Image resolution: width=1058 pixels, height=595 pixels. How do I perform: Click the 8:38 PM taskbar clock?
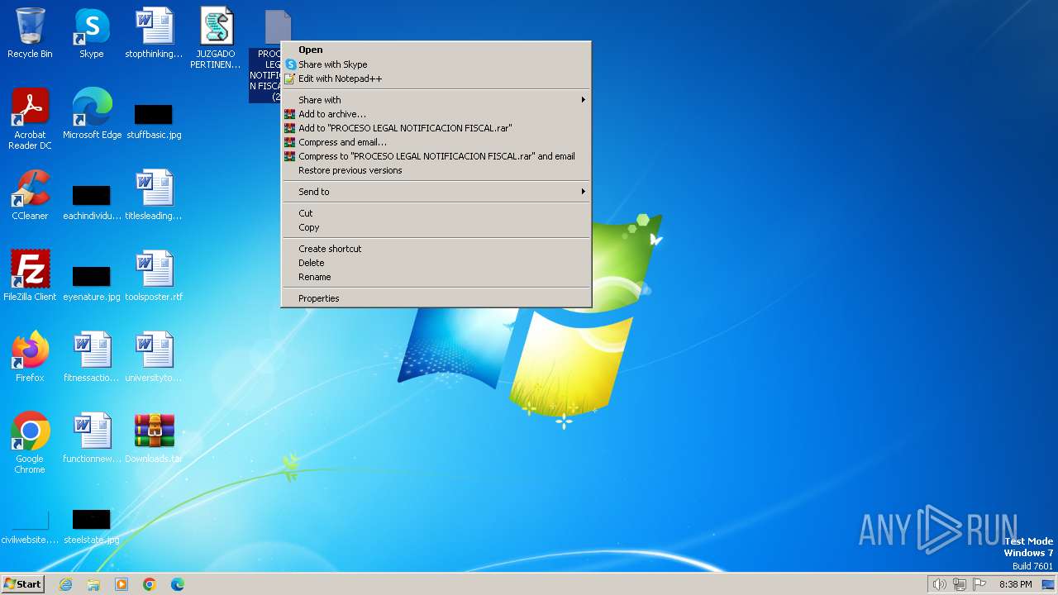click(x=1015, y=584)
